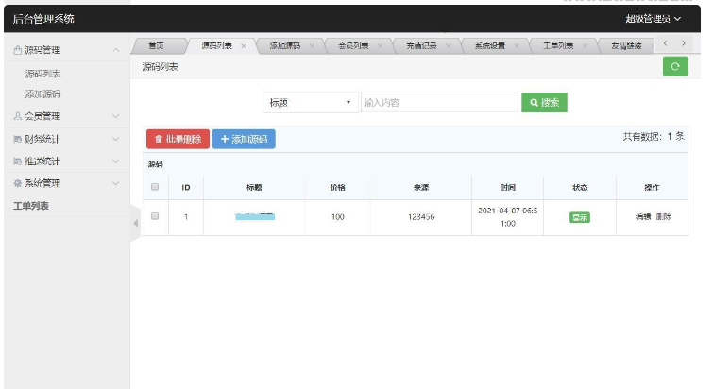
Task: Click the 会员管理 user icon
Action: [18, 116]
